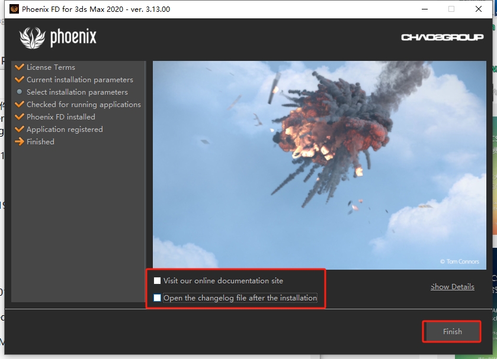Click the checkmark beside Checked for running applications
497x359 pixels.
pos(20,104)
